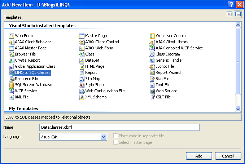Choose the XML Schema icon
The width and height of the screenshot is (245, 164).
click(82, 97)
